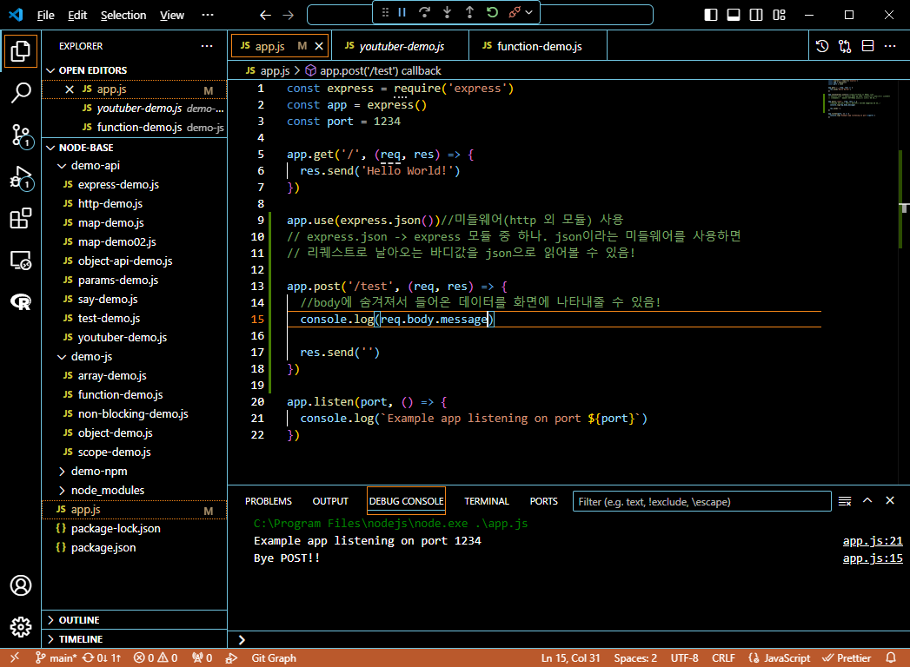Open the Edit menu

(77, 15)
